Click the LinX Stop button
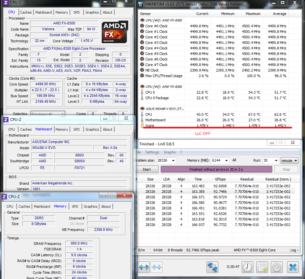 click(286, 169)
